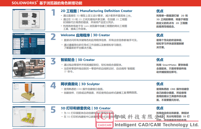
Task: Open the Welcome app dashboard thumbnail
Action: 29,44
